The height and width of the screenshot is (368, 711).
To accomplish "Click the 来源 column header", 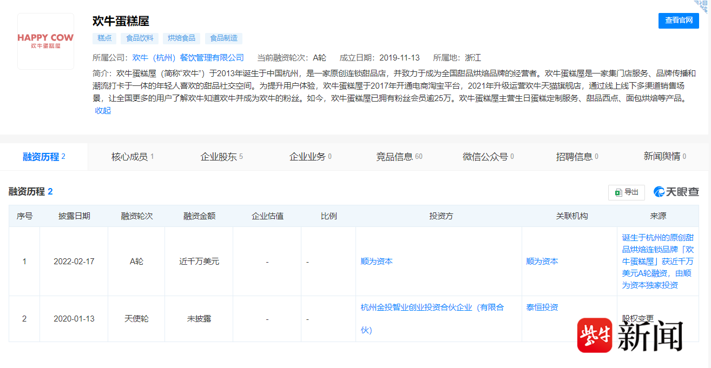I will 658,216.
